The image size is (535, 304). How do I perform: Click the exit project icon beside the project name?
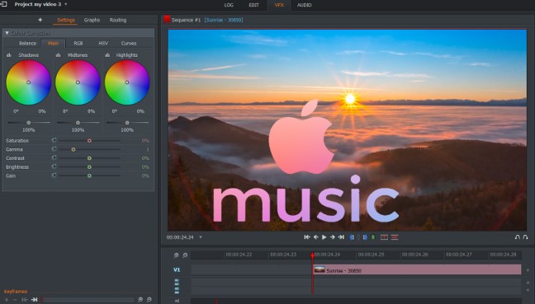click(4, 4)
